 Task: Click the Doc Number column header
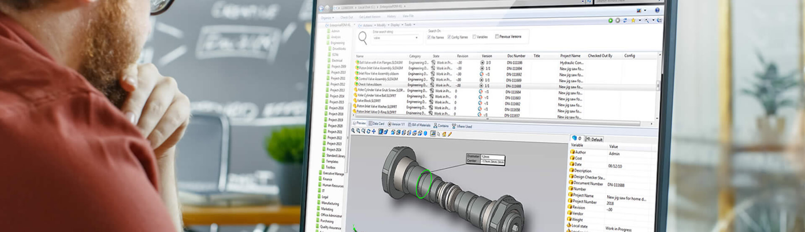point(516,56)
